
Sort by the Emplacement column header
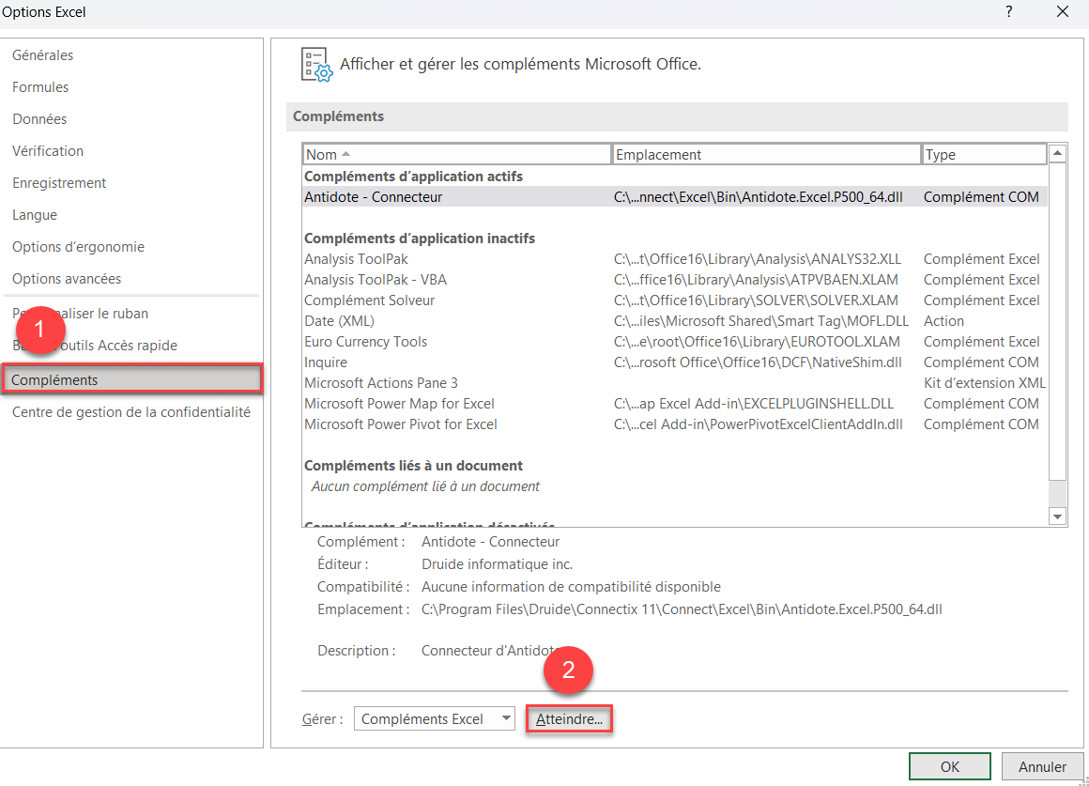point(766,154)
